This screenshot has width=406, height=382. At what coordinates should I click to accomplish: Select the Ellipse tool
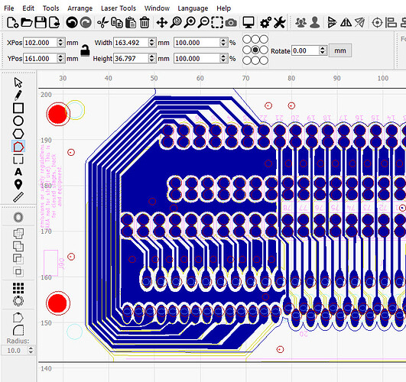tap(18, 121)
